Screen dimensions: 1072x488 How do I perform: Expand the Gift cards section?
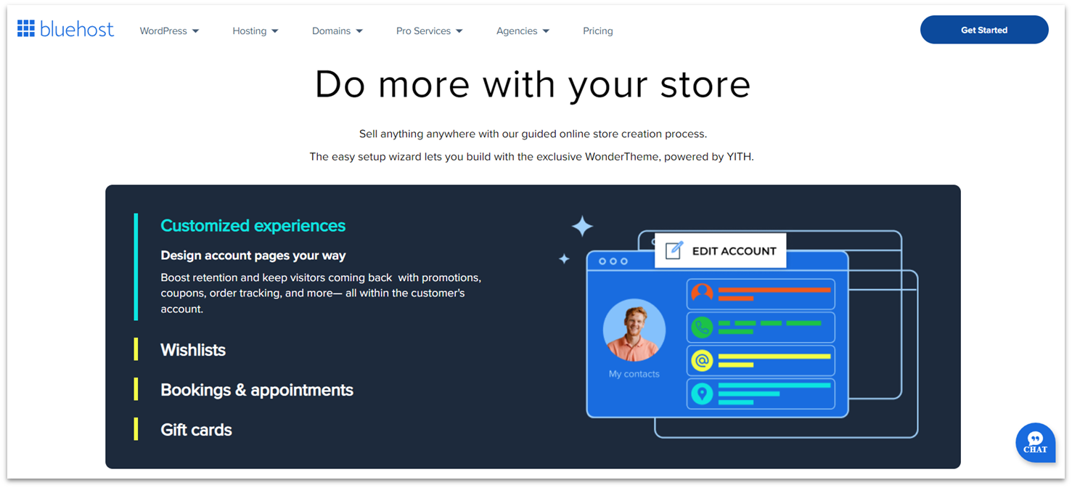(x=196, y=430)
